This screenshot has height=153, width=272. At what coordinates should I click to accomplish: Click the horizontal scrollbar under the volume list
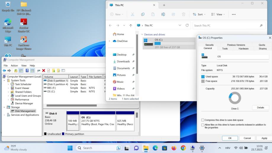coord(72,105)
